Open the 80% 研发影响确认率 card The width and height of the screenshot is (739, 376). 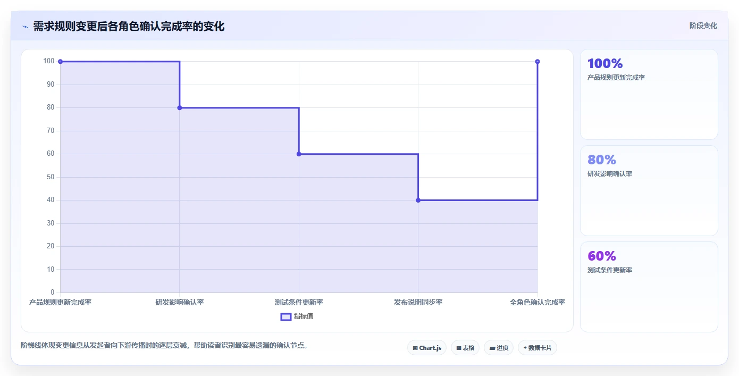coord(649,190)
